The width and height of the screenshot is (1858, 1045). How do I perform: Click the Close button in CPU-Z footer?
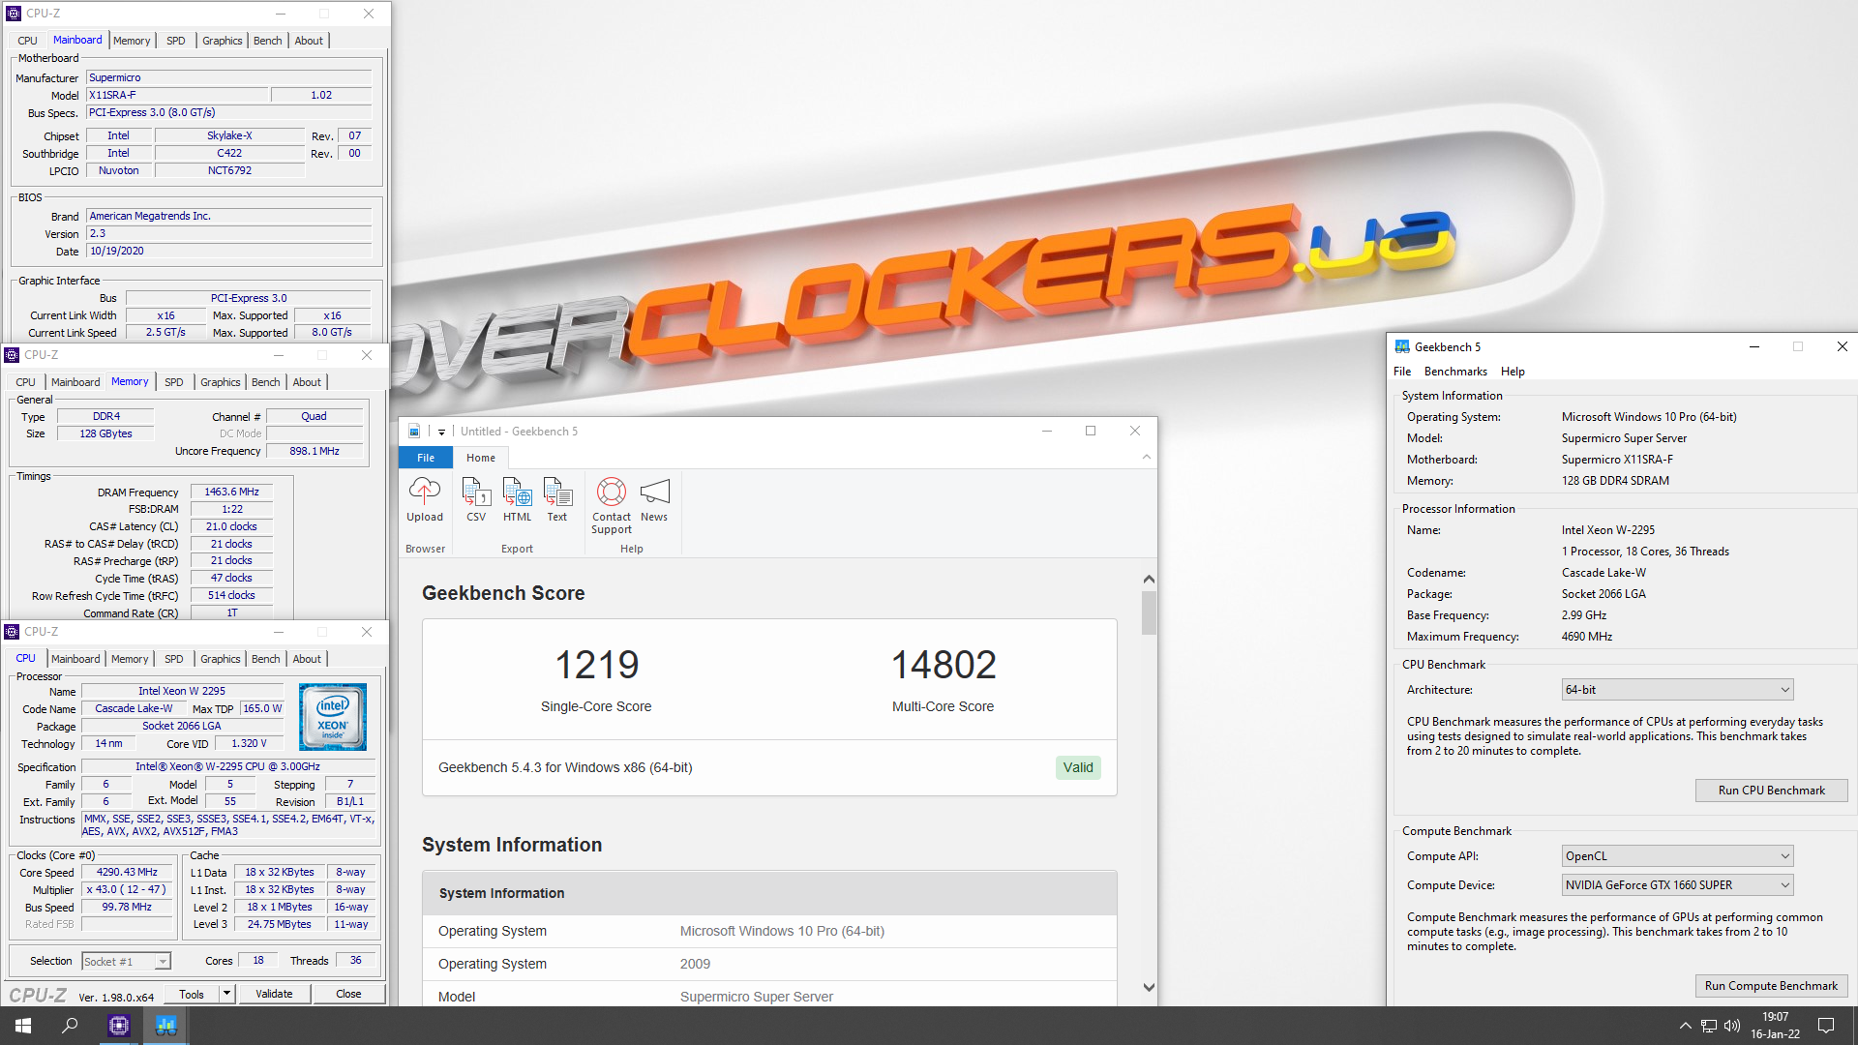pyautogui.click(x=348, y=994)
